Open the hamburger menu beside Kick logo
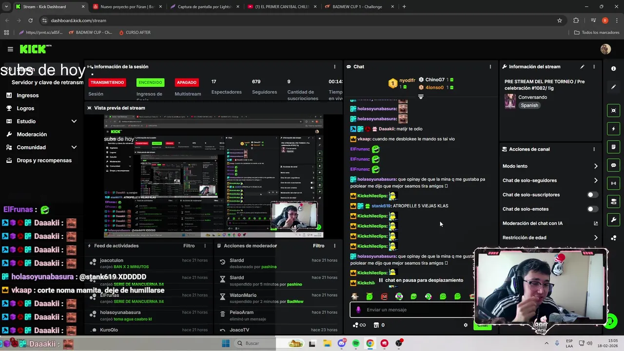Image resolution: width=624 pixels, height=351 pixels. (x=10, y=49)
